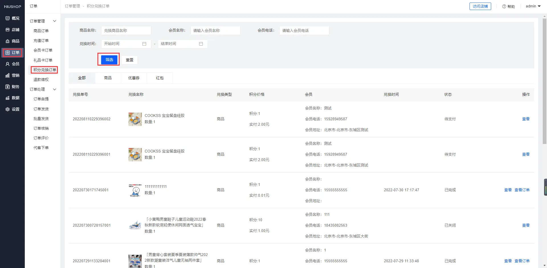Open the 概况 overview sidebar icon
Screen dimensions: 547x268
pyautogui.click(x=8, y=18)
